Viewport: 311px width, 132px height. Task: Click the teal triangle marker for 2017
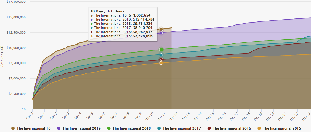coord(161,54)
